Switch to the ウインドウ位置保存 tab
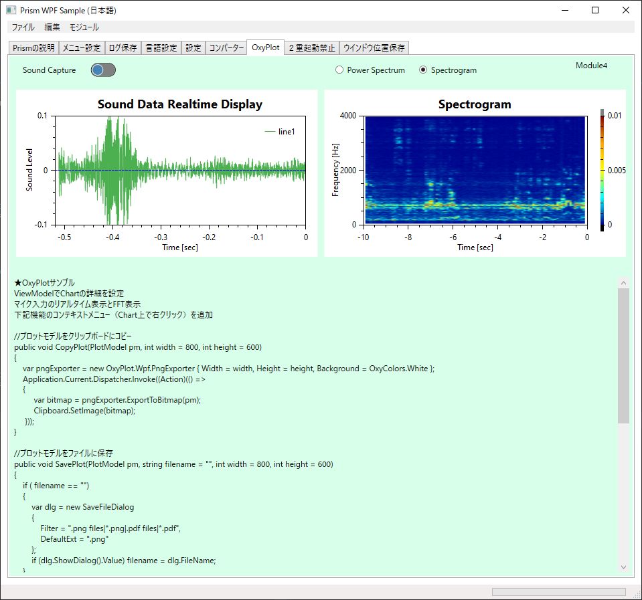642x600 pixels. coord(374,48)
